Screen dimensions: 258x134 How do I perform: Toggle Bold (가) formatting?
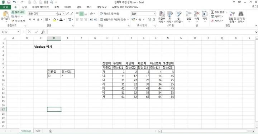click(x=30, y=20)
